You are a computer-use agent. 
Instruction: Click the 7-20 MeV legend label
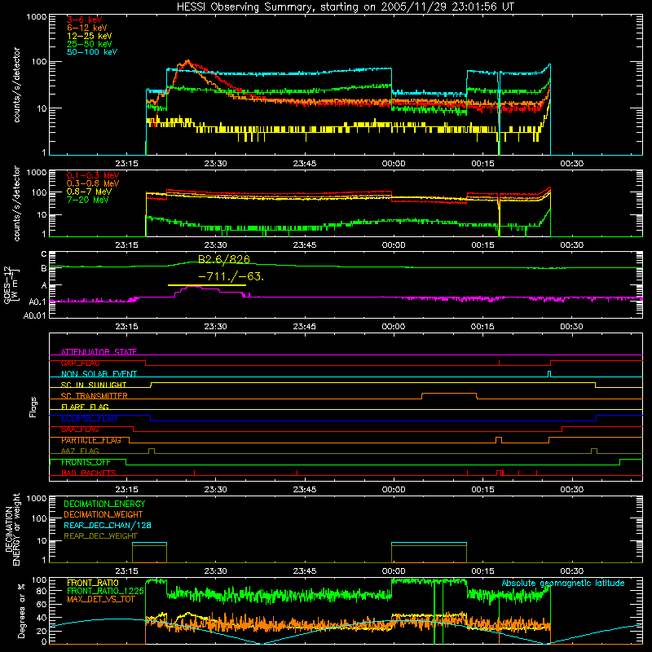coord(88,200)
